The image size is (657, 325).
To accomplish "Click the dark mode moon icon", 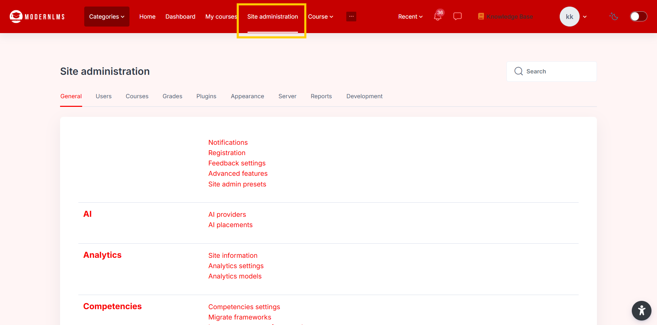I will pyautogui.click(x=613, y=16).
